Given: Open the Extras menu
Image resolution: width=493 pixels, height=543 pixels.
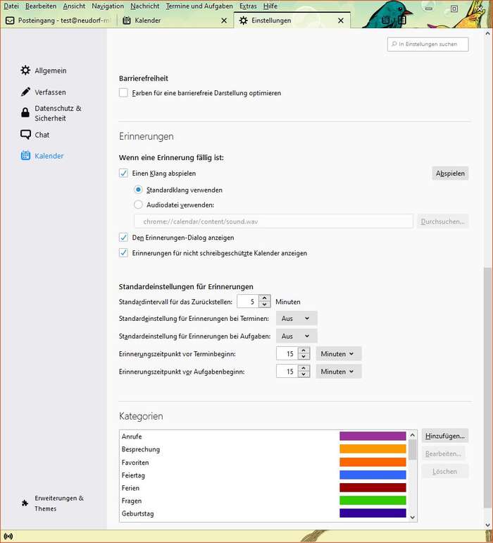Looking at the screenshot, I should 247,6.
